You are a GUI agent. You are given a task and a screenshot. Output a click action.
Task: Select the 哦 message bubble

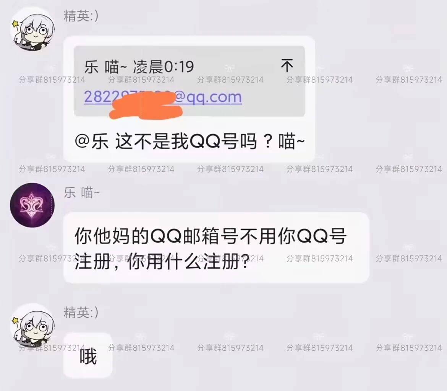click(88, 356)
